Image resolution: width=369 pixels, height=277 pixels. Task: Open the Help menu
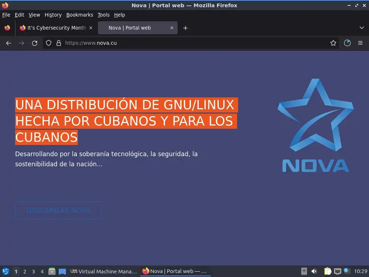[x=120, y=15]
